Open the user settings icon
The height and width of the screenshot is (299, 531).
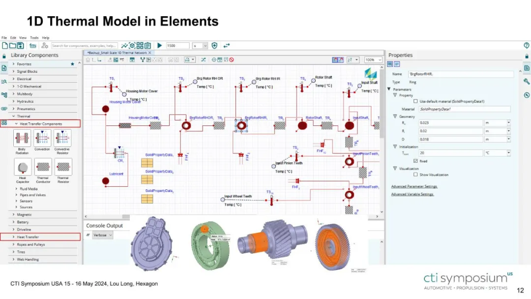(x=45, y=45)
